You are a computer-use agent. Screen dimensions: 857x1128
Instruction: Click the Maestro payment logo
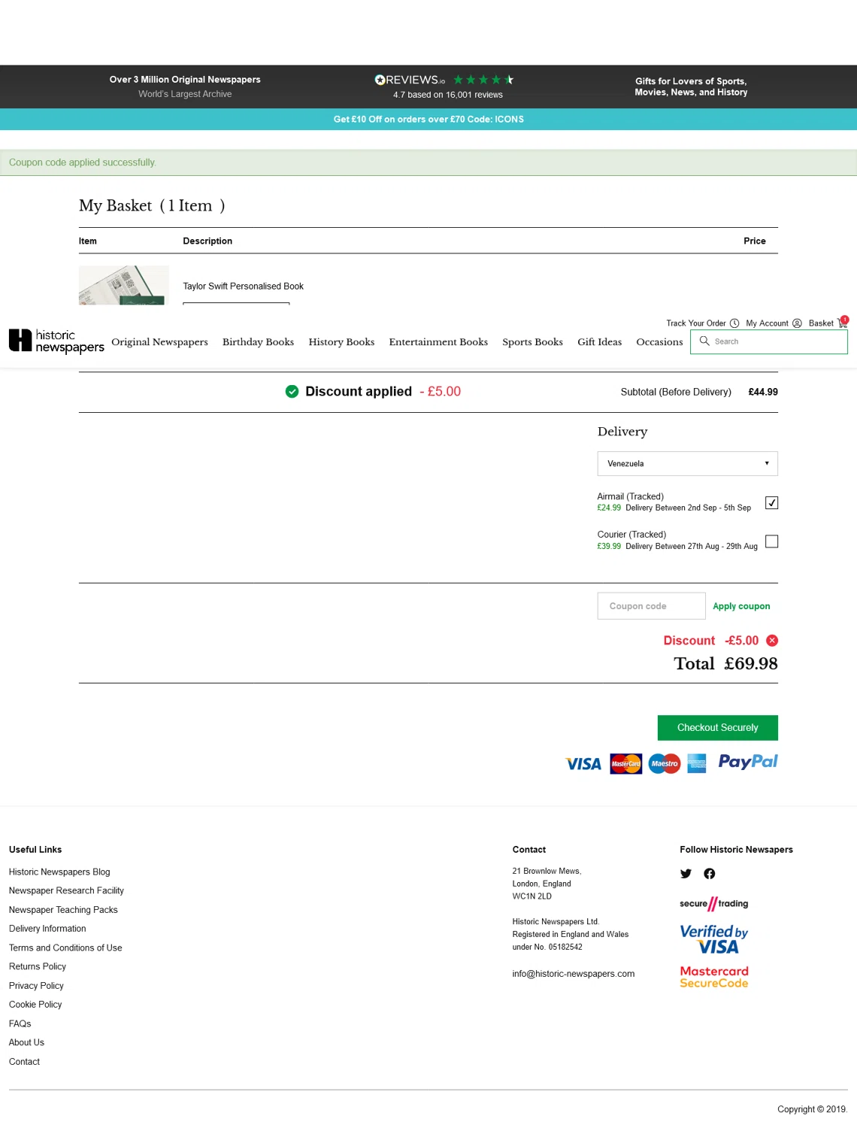tap(664, 763)
